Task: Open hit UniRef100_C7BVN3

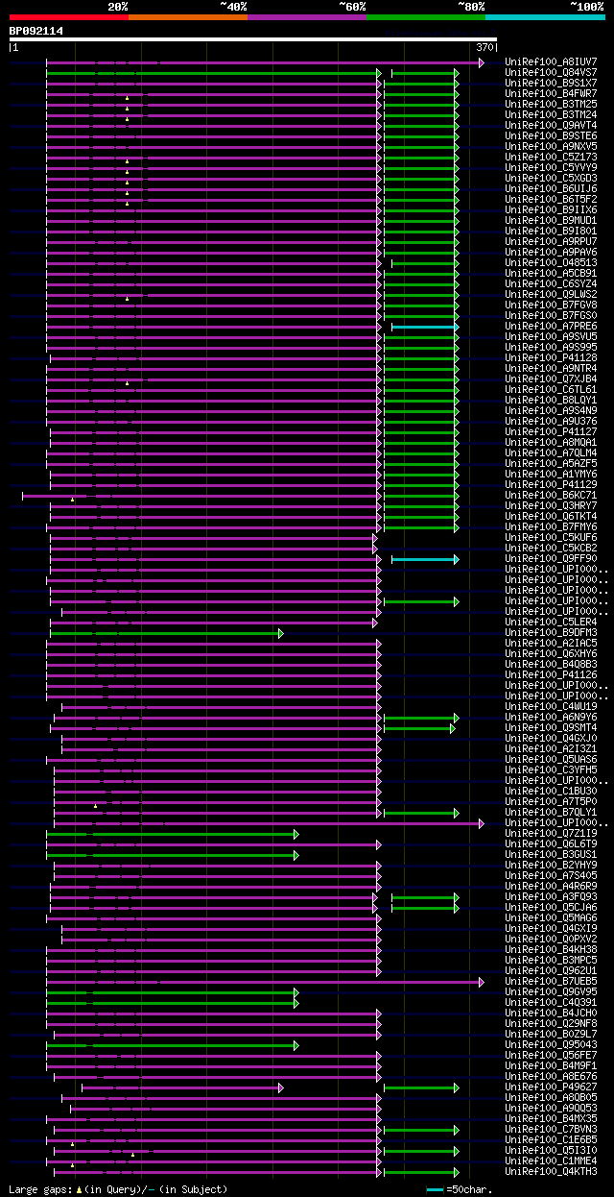Action: (551, 1130)
